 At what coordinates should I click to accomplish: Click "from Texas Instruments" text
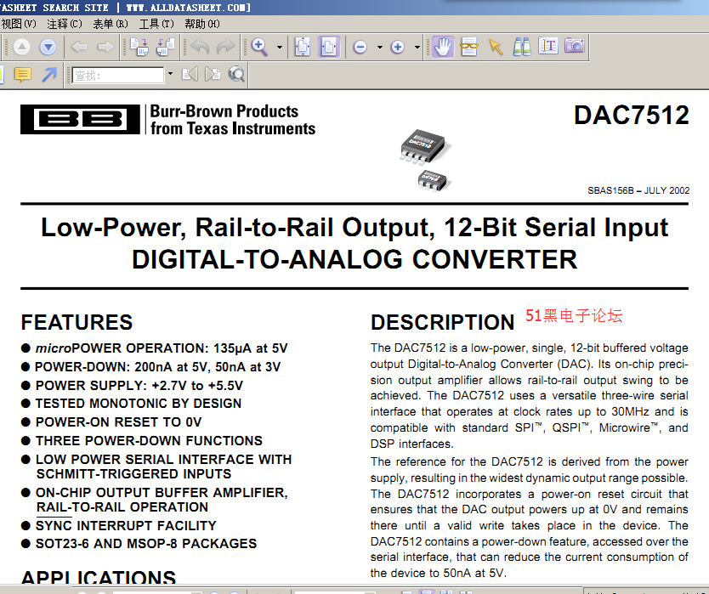[233, 128]
